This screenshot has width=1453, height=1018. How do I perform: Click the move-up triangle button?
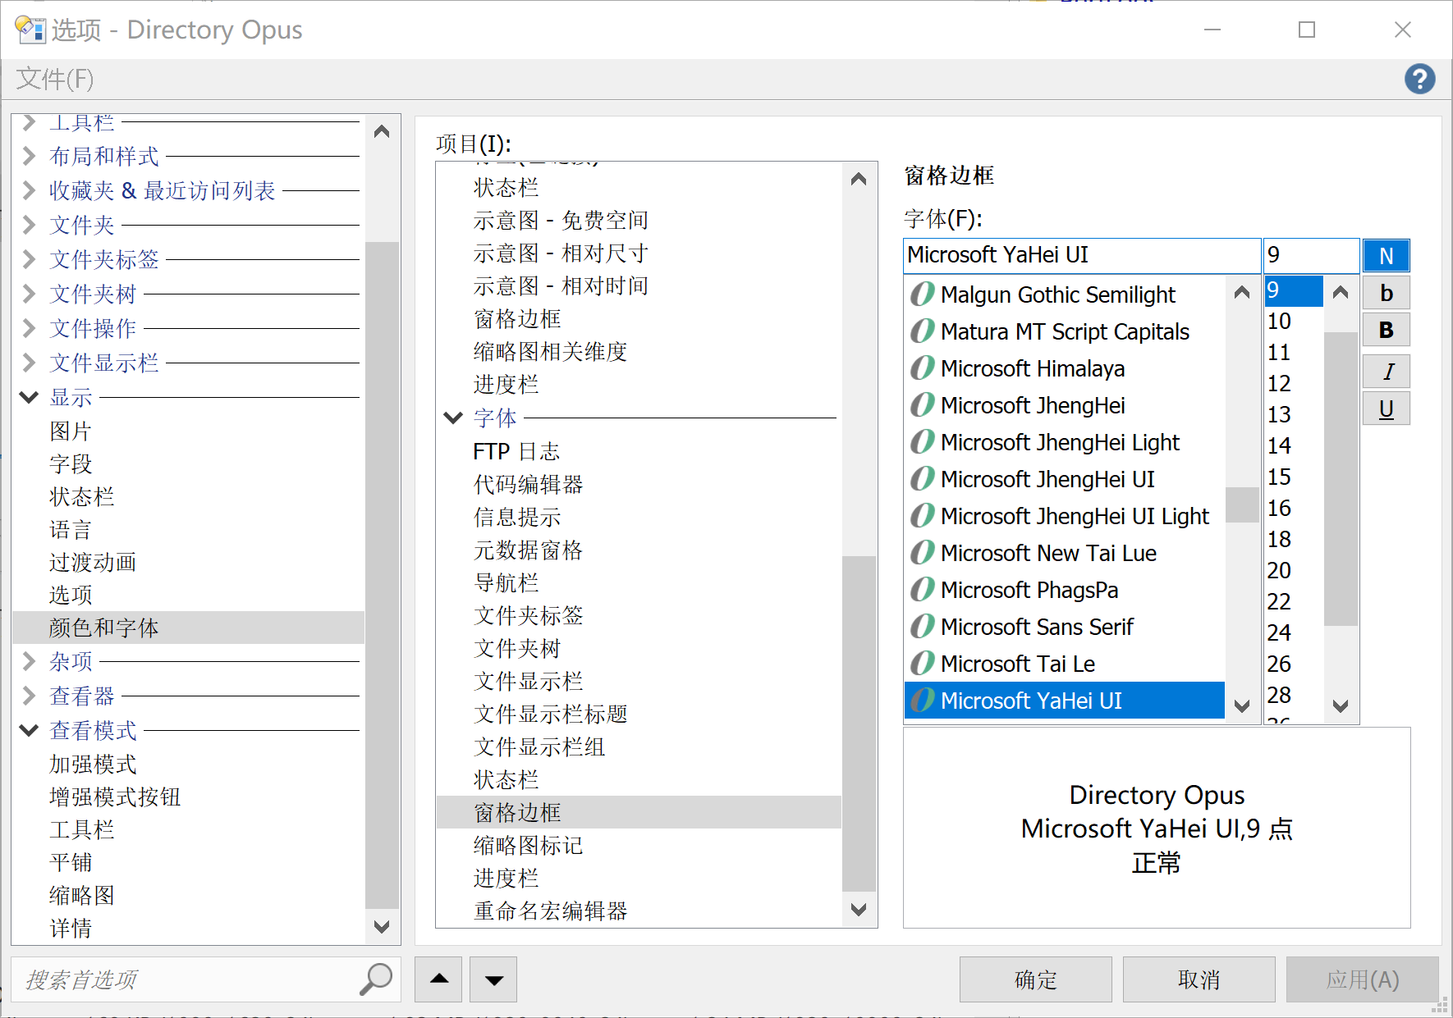(x=439, y=979)
